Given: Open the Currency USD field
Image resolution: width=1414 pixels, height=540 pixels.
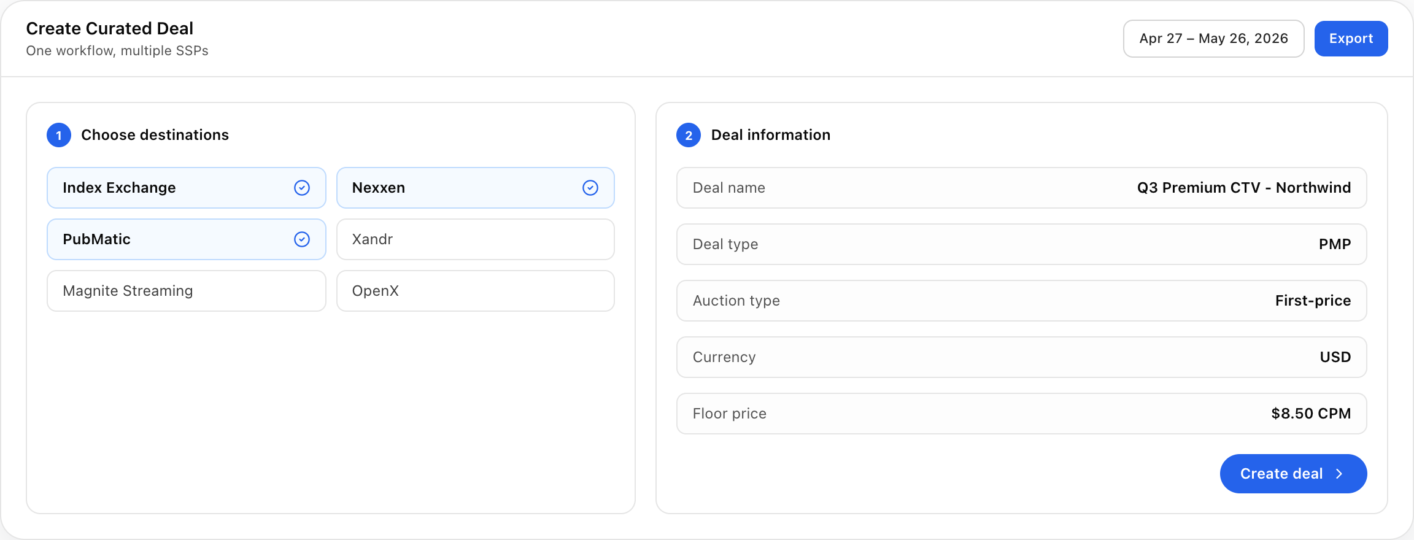Looking at the screenshot, I should tap(1022, 357).
